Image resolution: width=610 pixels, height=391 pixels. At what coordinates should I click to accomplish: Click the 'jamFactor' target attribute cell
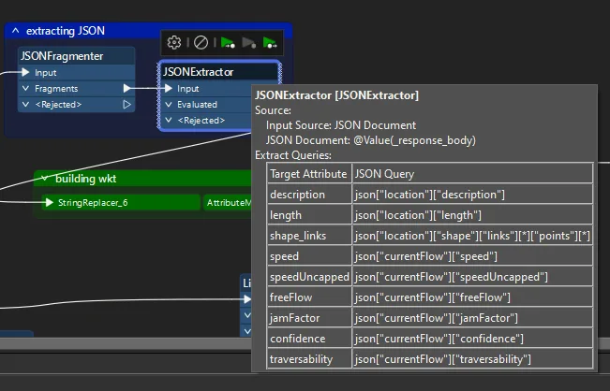tap(309, 318)
